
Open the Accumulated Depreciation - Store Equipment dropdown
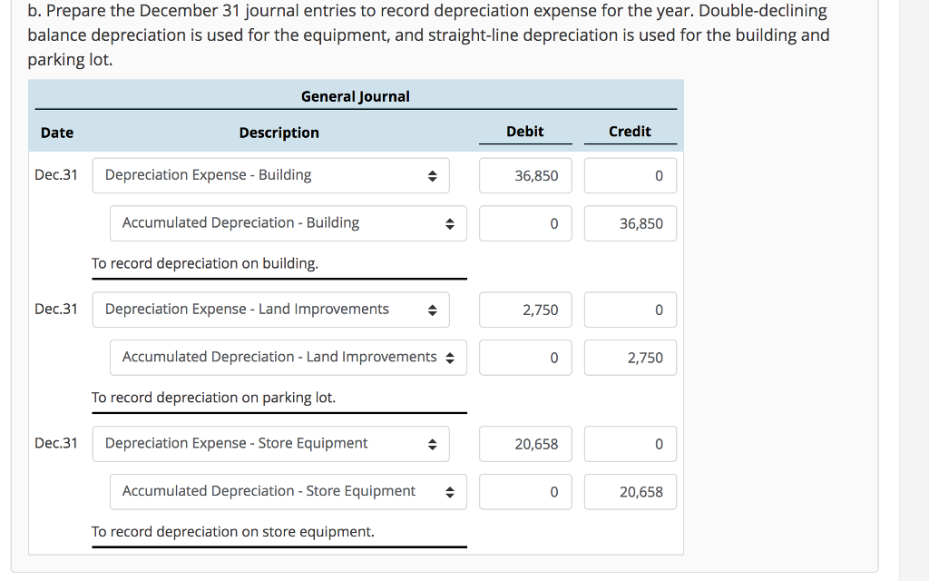click(288, 490)
